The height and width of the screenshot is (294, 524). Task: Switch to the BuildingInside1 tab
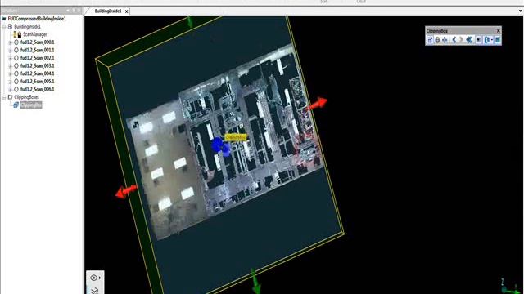click(x=107, y=11)
